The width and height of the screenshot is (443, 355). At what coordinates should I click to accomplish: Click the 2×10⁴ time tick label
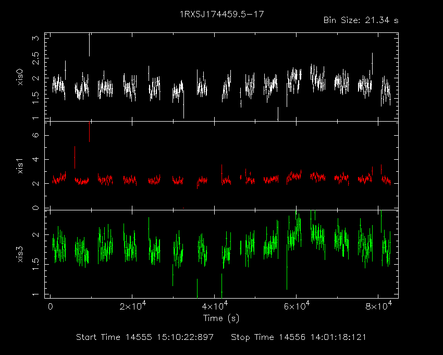(x=132, y=306)
